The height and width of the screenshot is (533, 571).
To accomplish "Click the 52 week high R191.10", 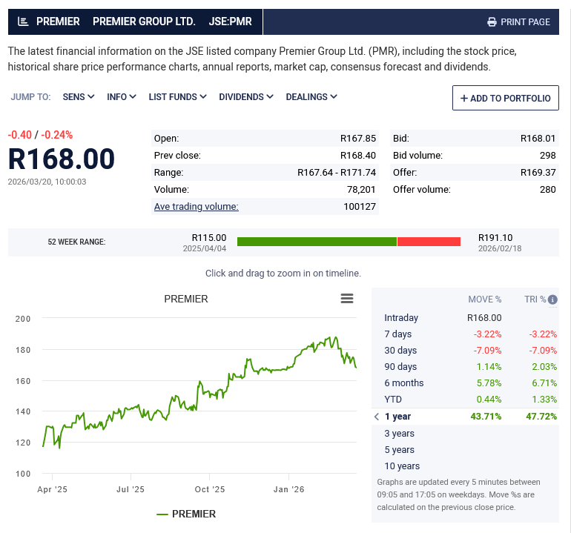I will point(495,238).
